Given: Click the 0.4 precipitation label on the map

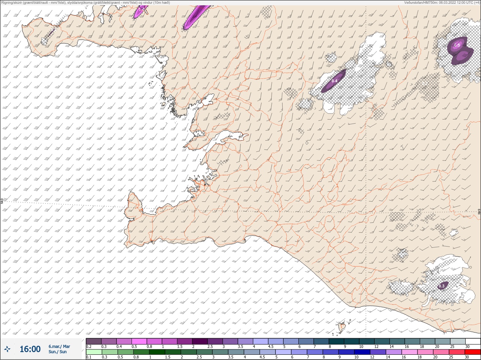Looking at the screenshot, I should [334, 81].
